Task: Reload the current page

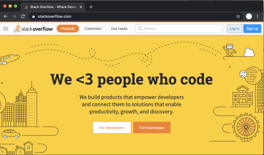Action: pyautogui.click(x=23, y=16)
